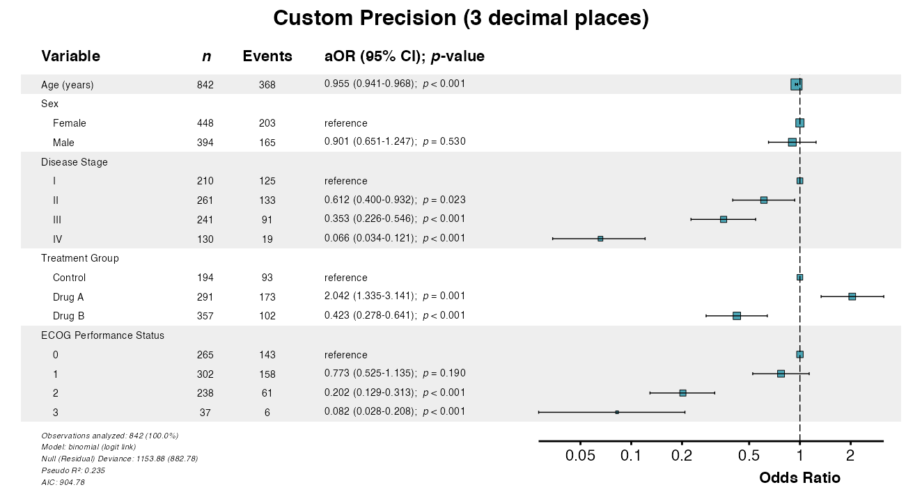Click the Age (years) square marker
The width and height of the screenshot is (922, 501).
pyautogui.click(x=796, y=84)
